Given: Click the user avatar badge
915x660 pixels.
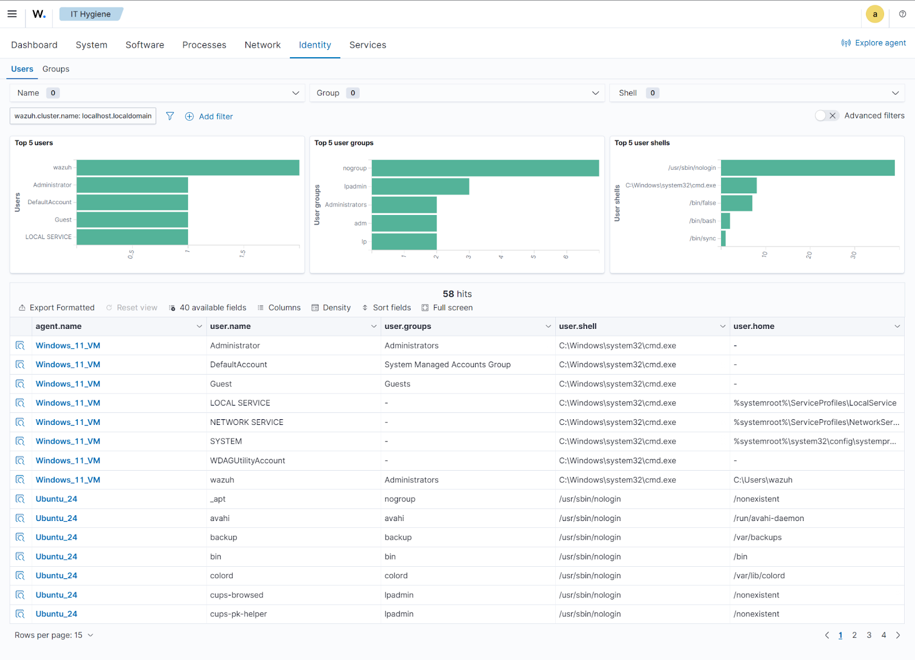Looking at the screenshot, I should tap(874, 14).
